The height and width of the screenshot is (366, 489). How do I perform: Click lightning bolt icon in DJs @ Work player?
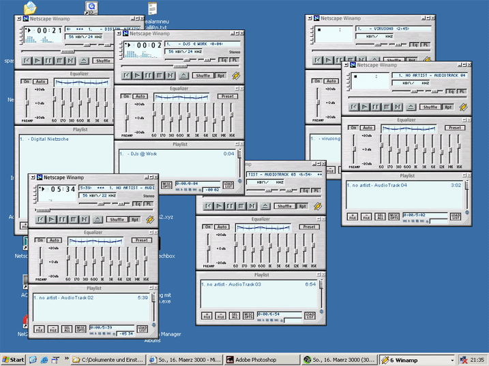tap(236, 76)
